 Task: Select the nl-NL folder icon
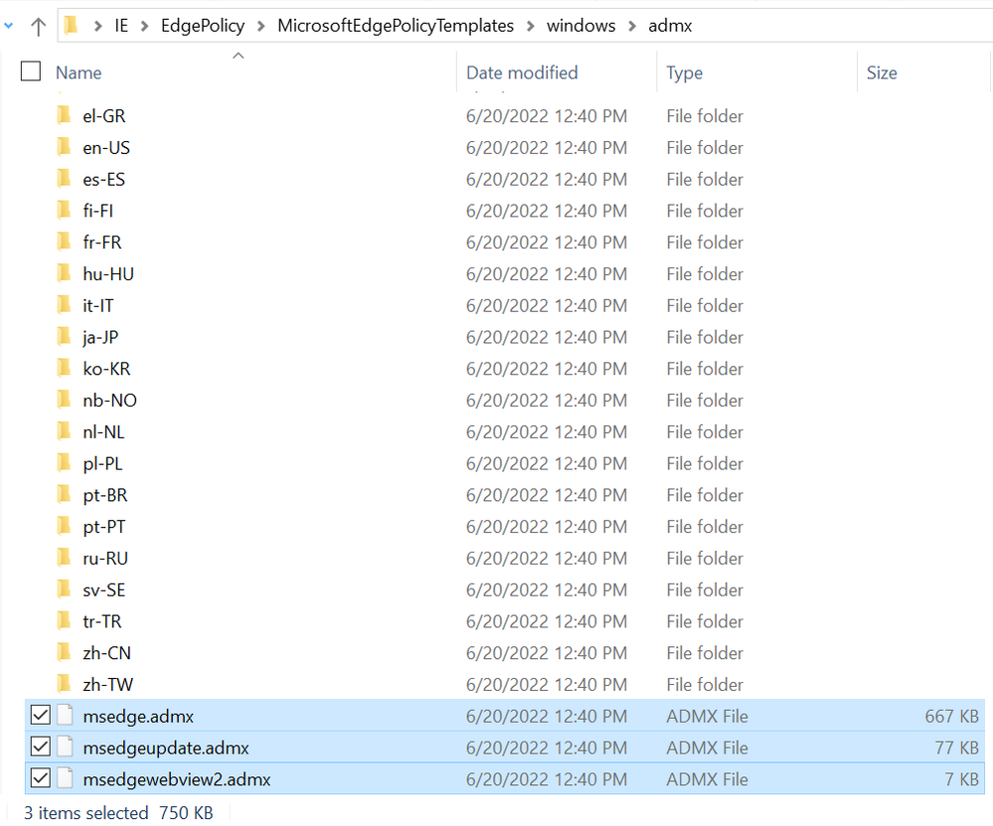(x=64, y=431)
